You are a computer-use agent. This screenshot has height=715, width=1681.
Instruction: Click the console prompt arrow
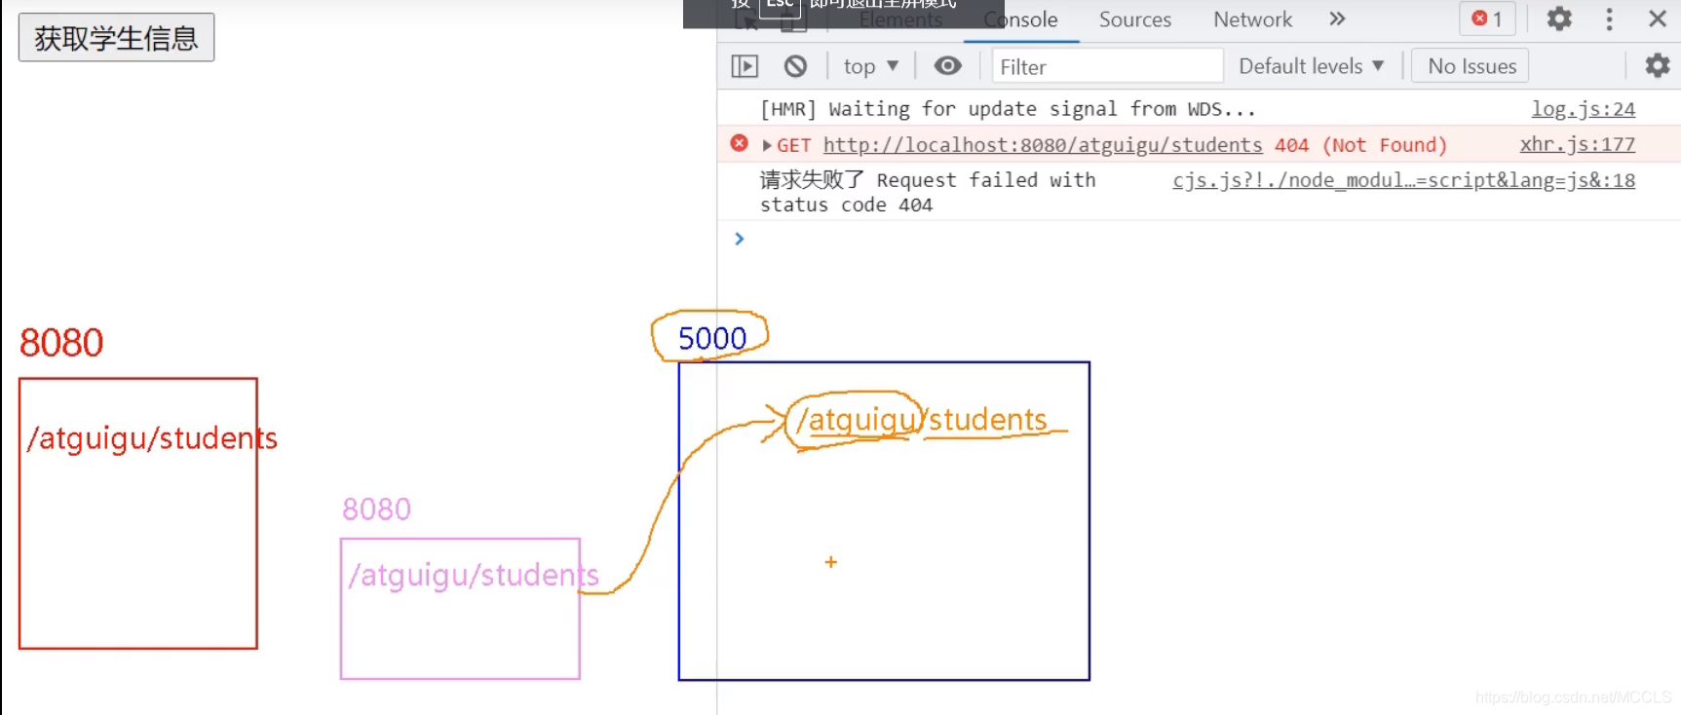[740, 239]
